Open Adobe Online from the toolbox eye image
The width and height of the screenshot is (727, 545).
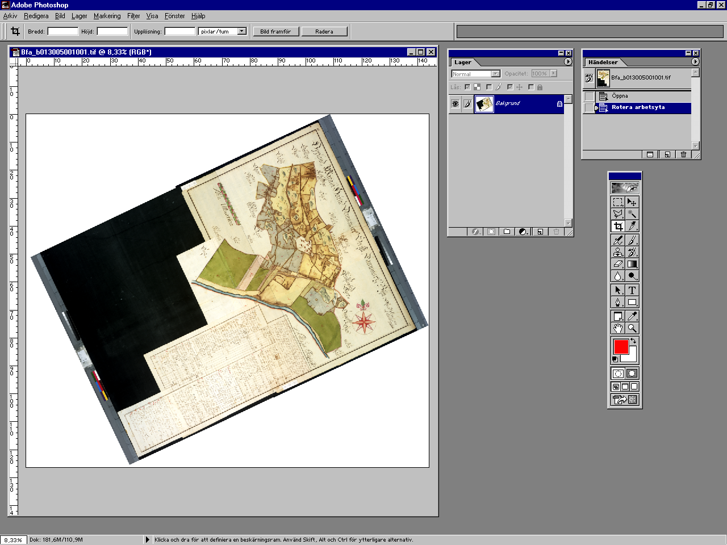(x=625, y=188)
